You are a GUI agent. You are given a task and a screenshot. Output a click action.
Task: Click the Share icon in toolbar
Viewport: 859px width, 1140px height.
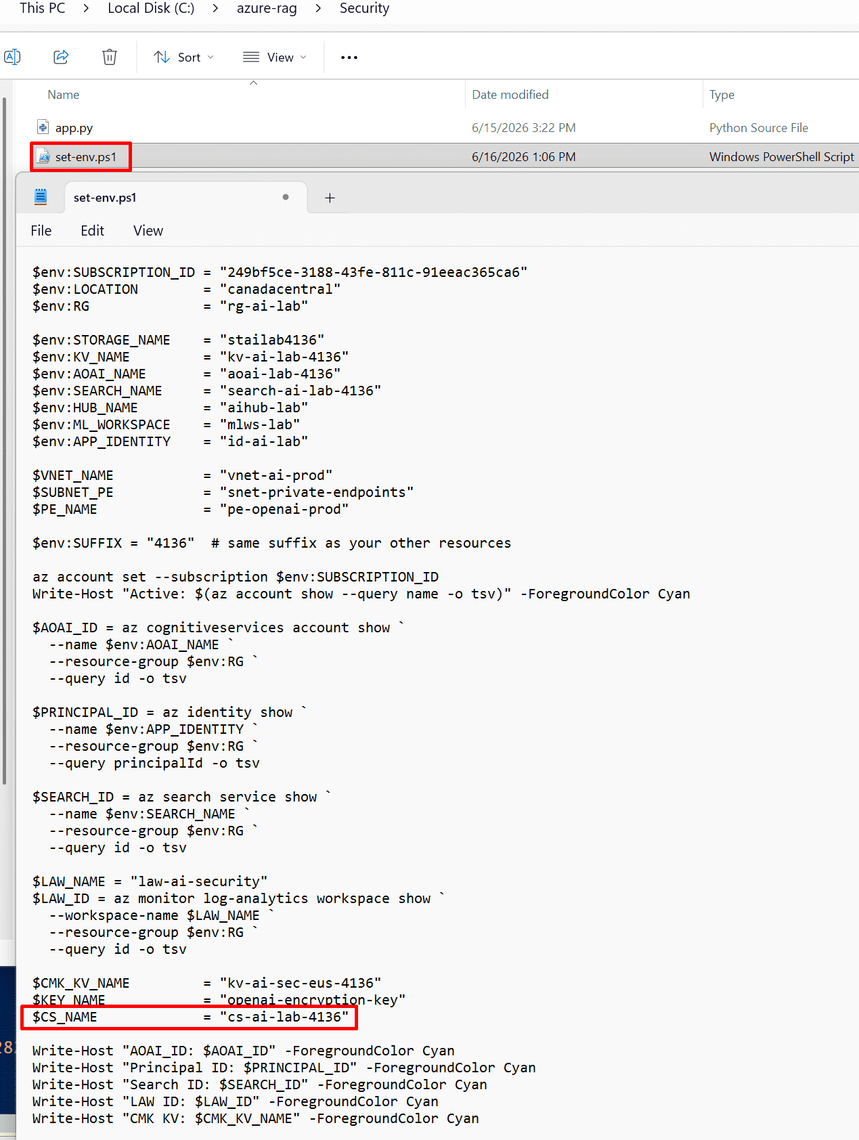[x=61, y=57]
